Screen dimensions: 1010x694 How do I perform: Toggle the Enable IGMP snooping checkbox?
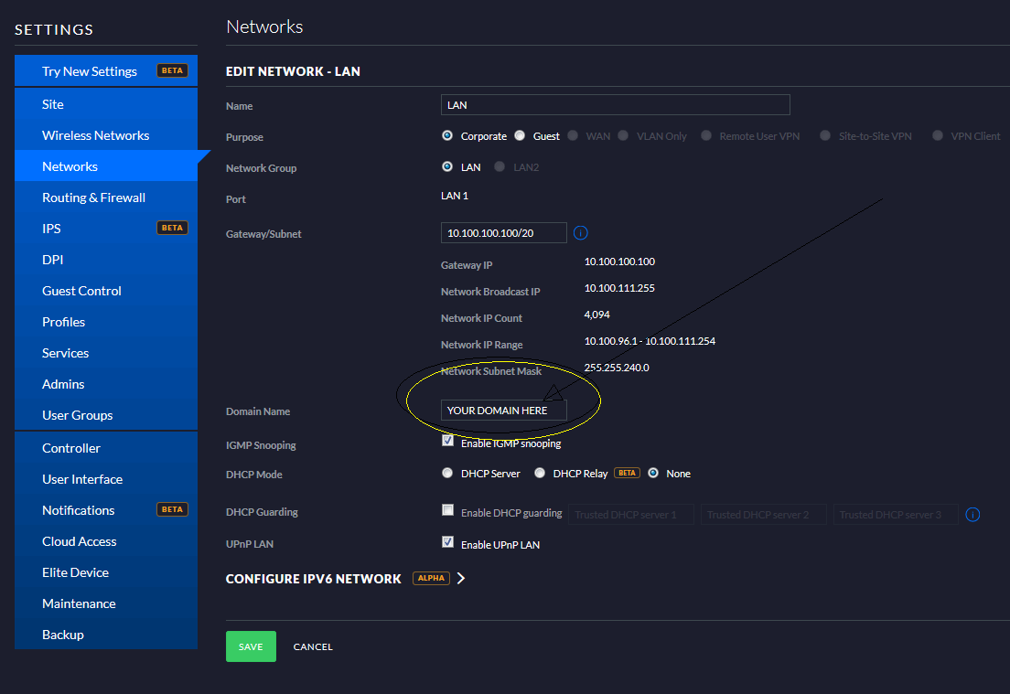tap(447, 441)
